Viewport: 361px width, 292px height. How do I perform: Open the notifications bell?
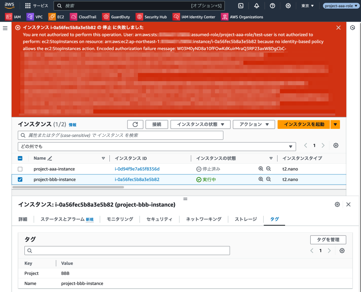(257, 6)
